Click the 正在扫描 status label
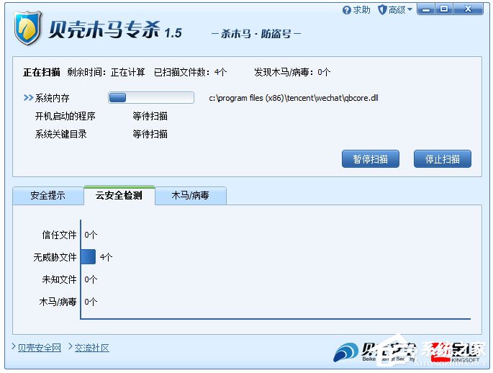This screenshot has height=373, width=493. 42,72
